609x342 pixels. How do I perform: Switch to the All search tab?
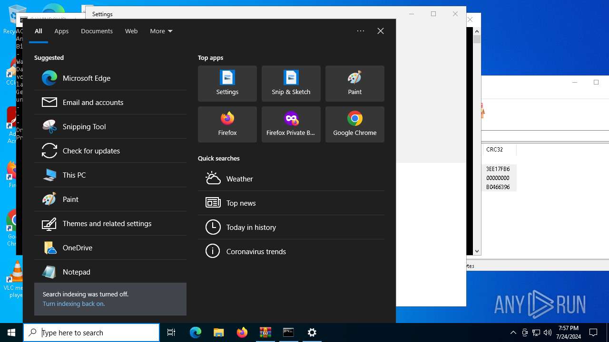pos(39,31)
